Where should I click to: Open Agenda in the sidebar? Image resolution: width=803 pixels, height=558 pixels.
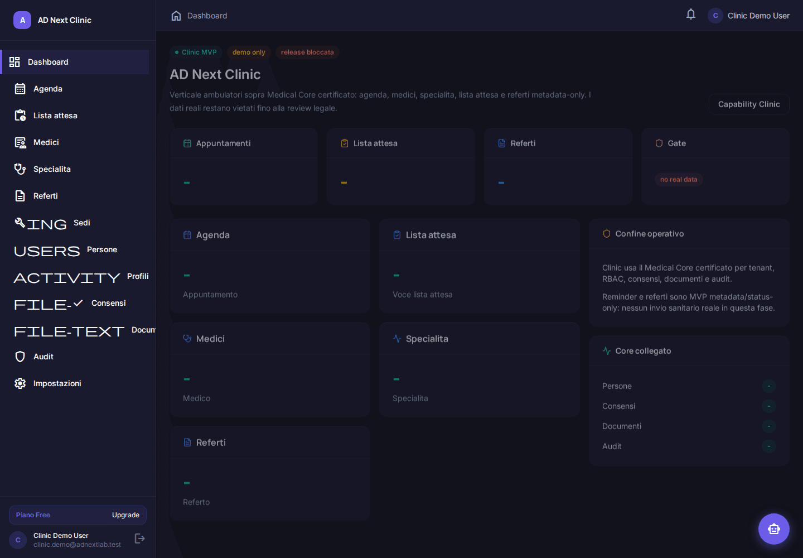(x=75, y=89)
